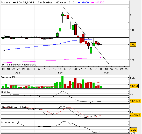Click the yellow 1.60 last price tag
Screen dimensions: 142x134
133,45
